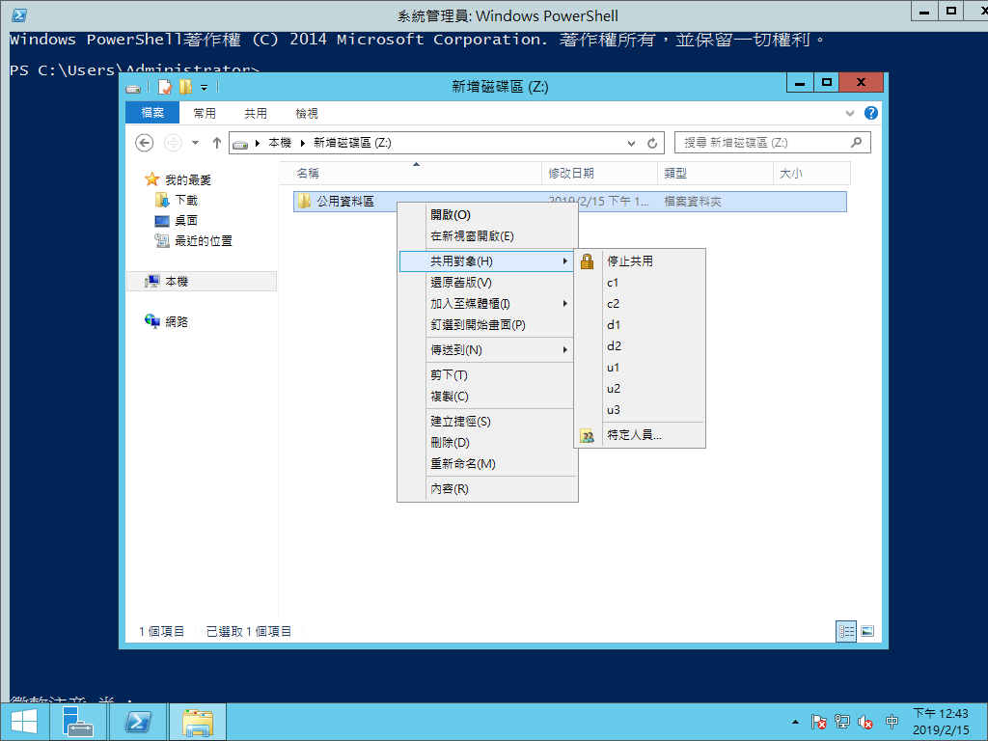
Task: Click the network tray icon
Action: [x=841, y=722]
